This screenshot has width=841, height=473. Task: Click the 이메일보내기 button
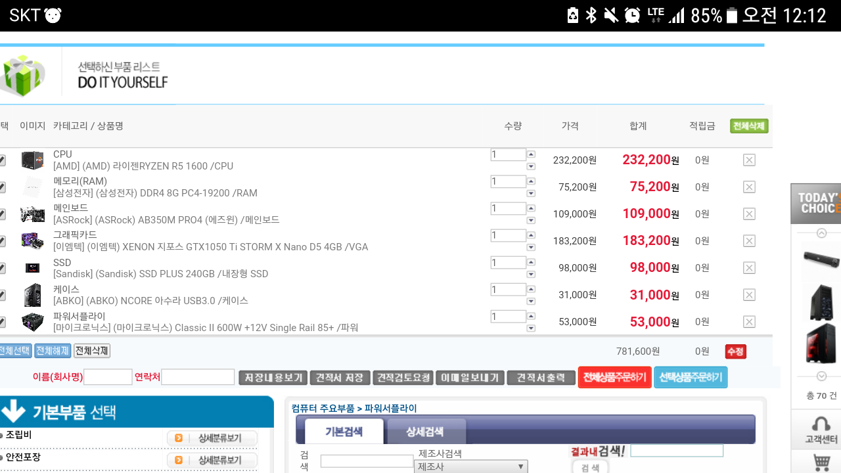coord(470,378)
